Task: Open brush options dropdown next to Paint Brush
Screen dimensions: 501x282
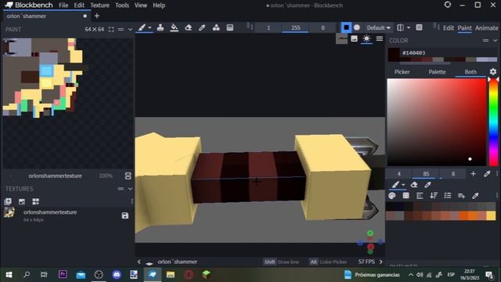Action: 150,28
